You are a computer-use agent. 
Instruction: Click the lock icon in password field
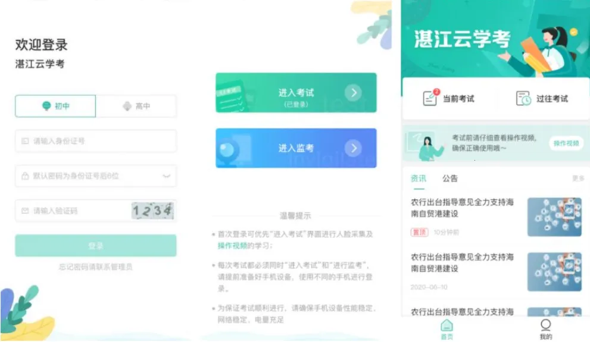point(25,176)
